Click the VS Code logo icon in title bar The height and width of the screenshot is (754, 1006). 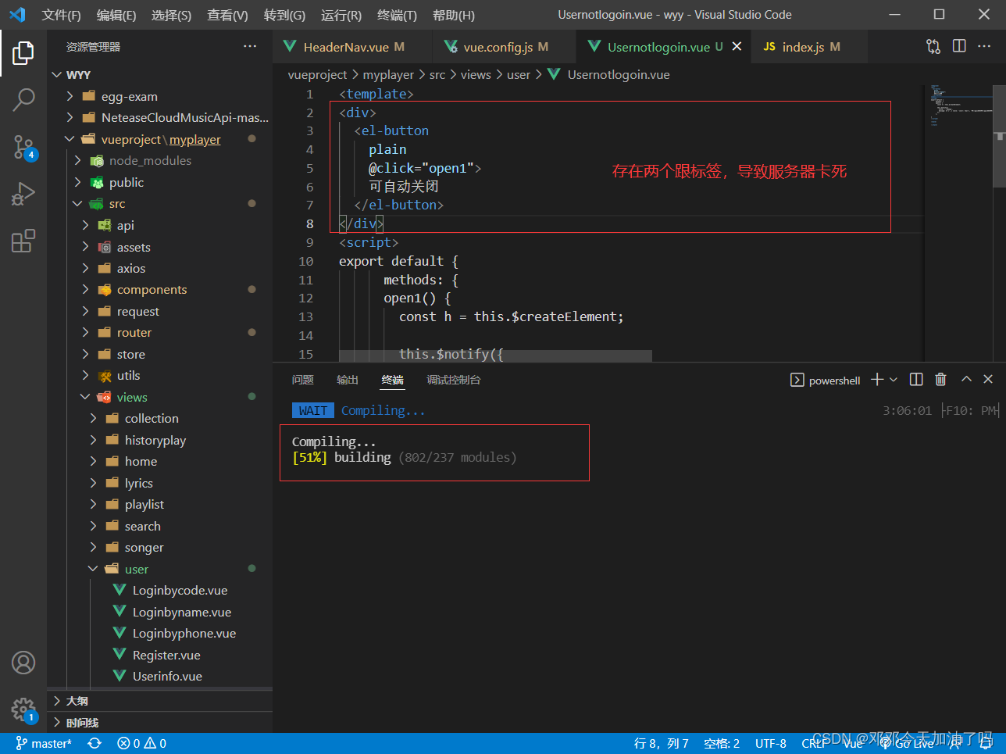17,15
